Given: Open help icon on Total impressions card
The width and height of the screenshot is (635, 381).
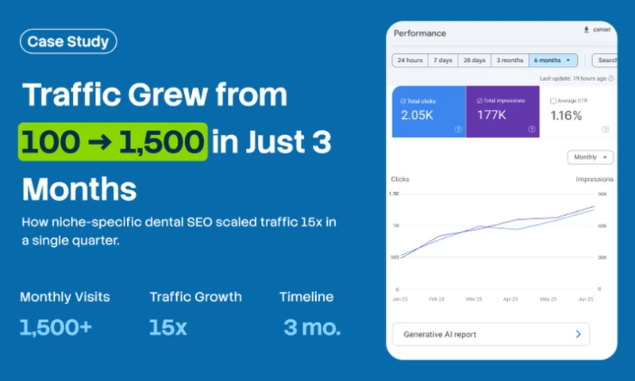Looking at the screenshot, I should pos(532,129).
